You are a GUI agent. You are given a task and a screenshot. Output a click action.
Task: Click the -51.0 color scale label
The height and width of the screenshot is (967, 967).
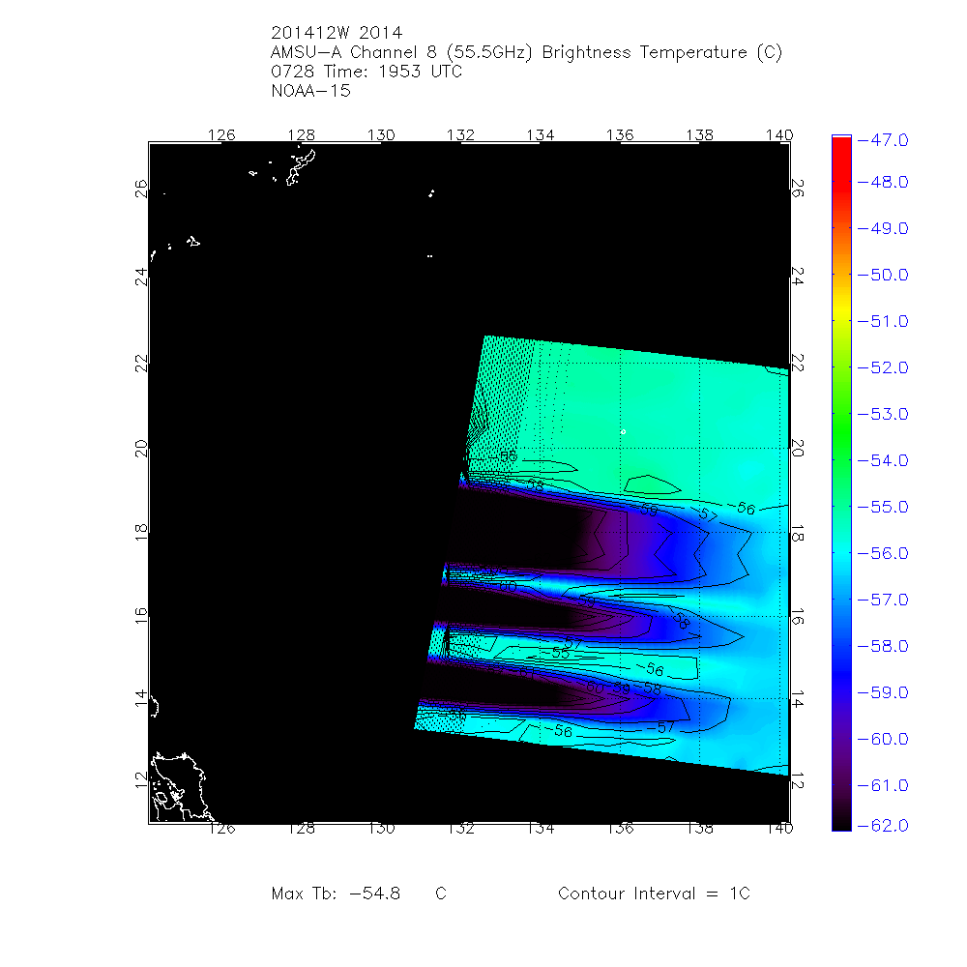[883, 321]
